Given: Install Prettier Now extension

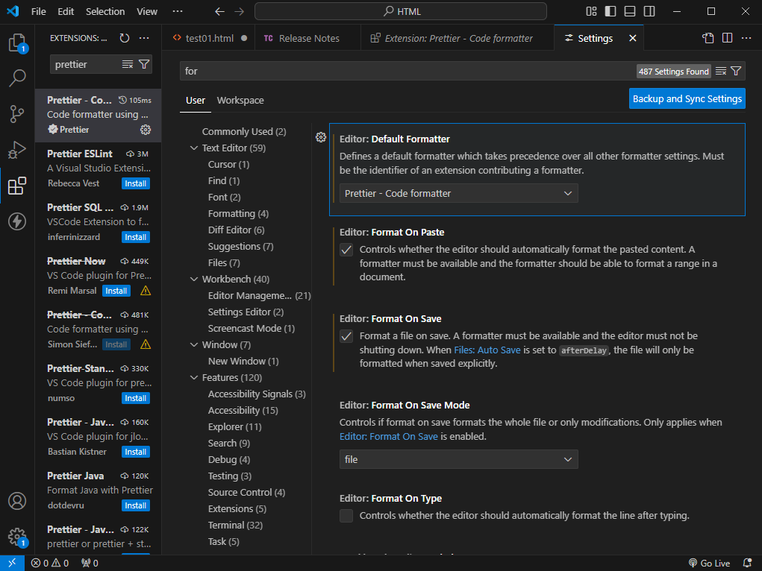Looking at the screenshot, I should coord(116,291).
